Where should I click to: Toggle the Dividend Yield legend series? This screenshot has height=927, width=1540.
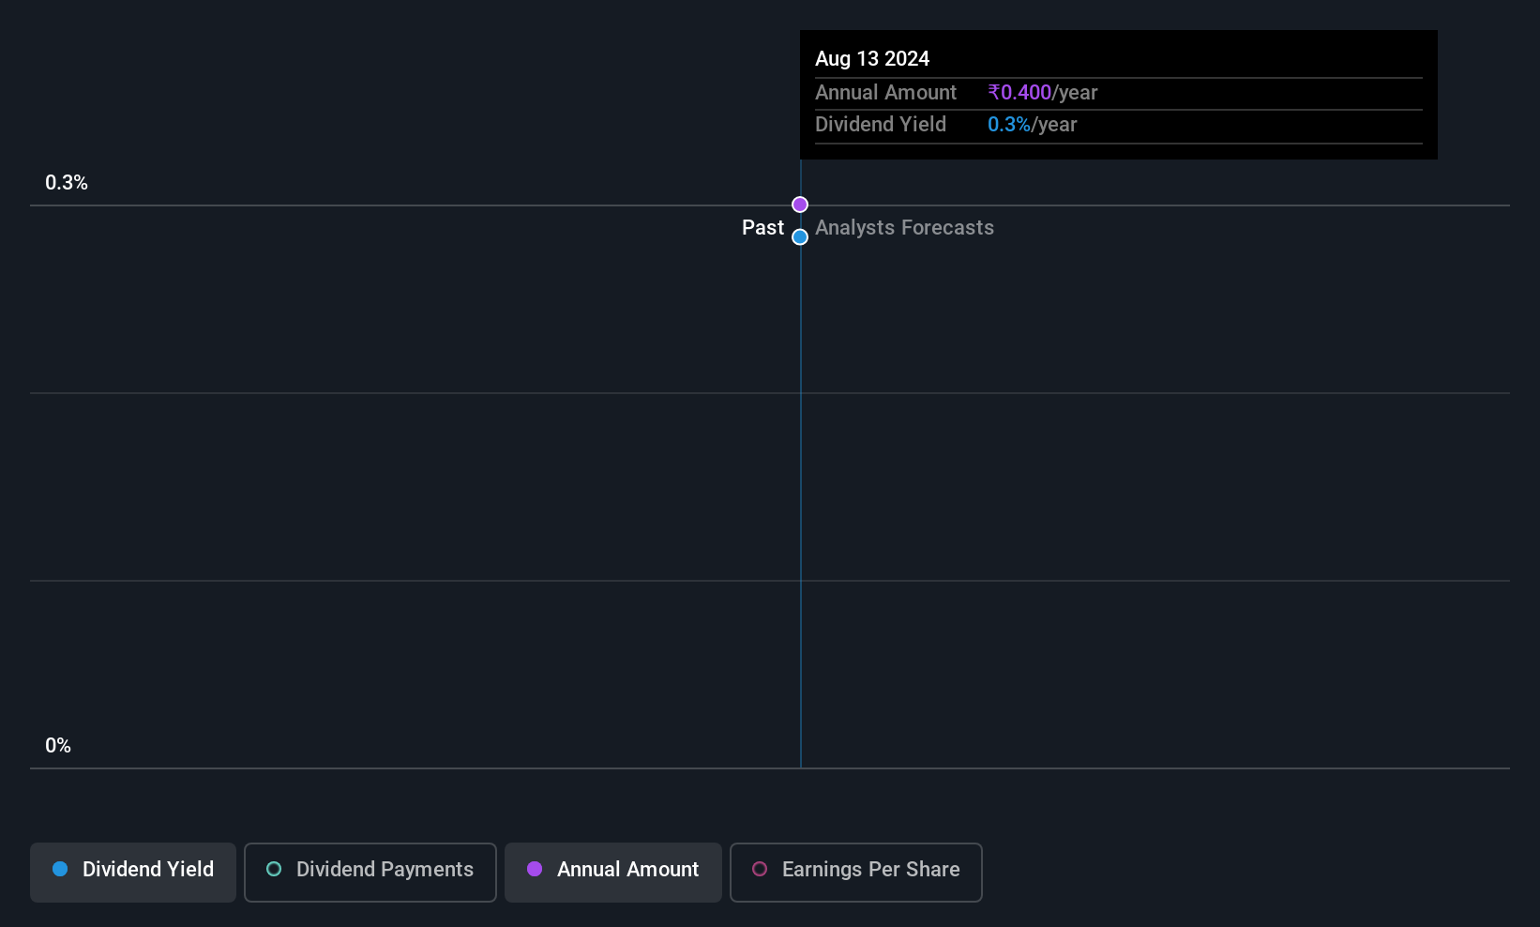(x=133, y=872)
